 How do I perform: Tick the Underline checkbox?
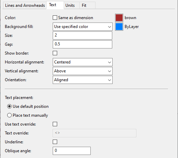[55, 142]
